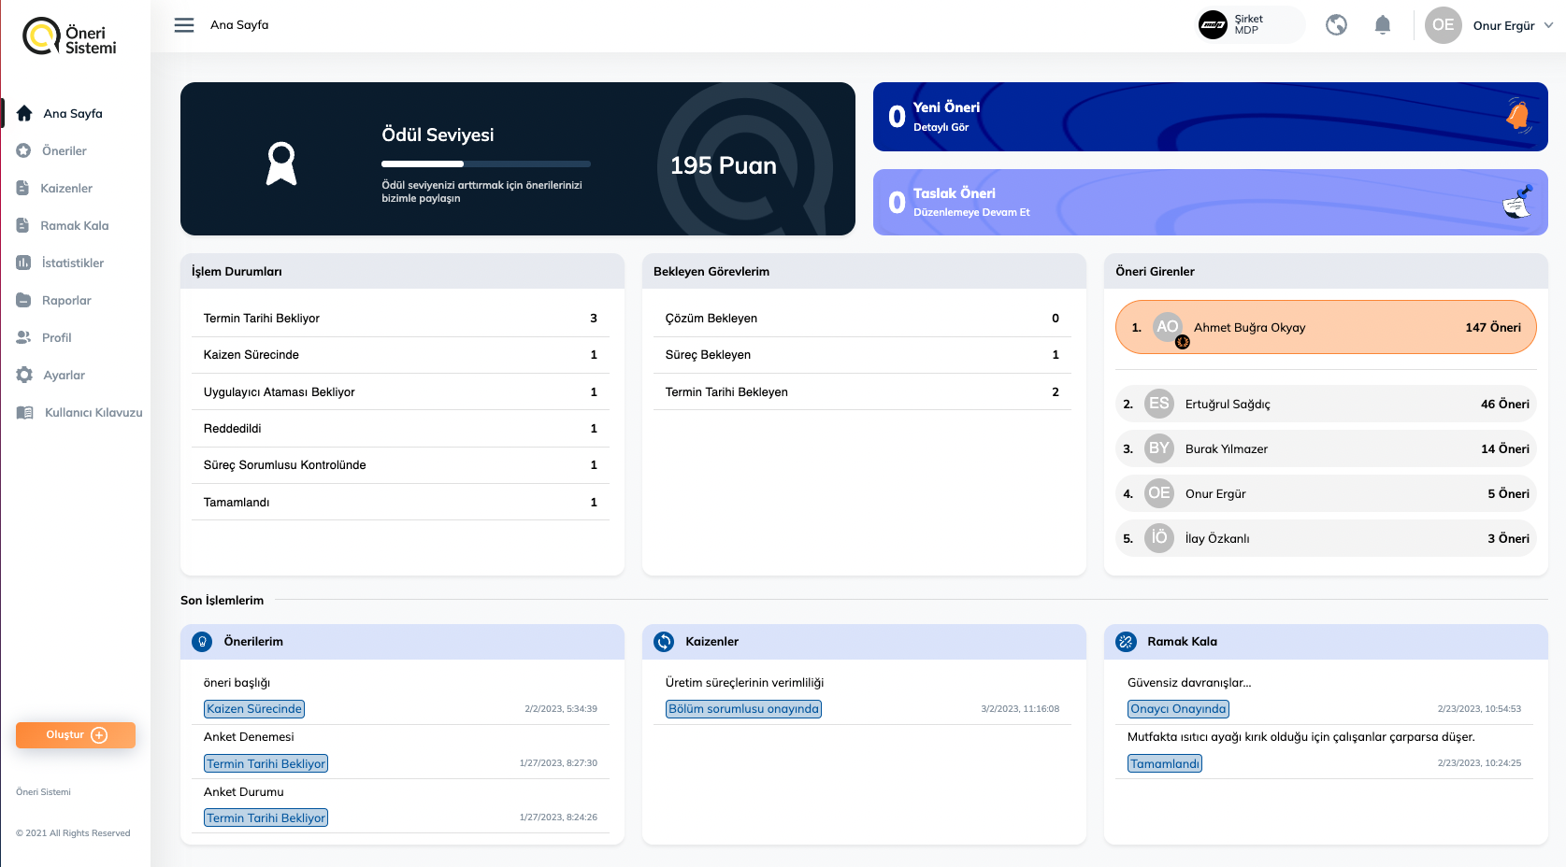The image size is (1566, 867).
Task: Click the Öneri Sistemi logo
Action: coord(70,37)
